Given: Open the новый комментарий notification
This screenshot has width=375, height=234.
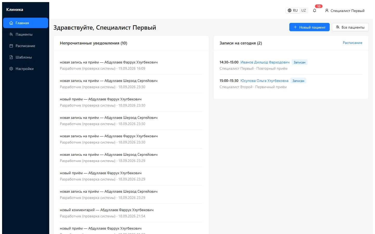Looking at the screenshot, I should point(131,213).
